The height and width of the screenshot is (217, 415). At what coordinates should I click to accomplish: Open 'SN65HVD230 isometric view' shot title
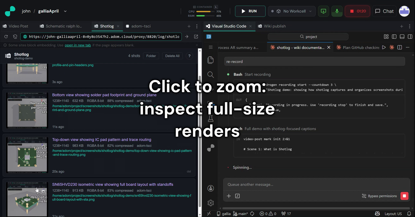point(113,184)
